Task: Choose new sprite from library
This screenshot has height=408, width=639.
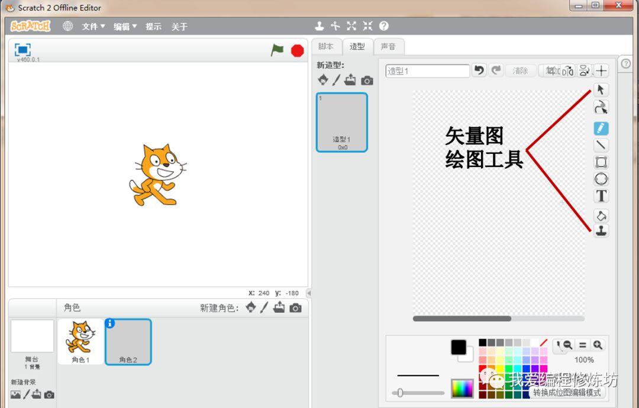Action: 251,307
